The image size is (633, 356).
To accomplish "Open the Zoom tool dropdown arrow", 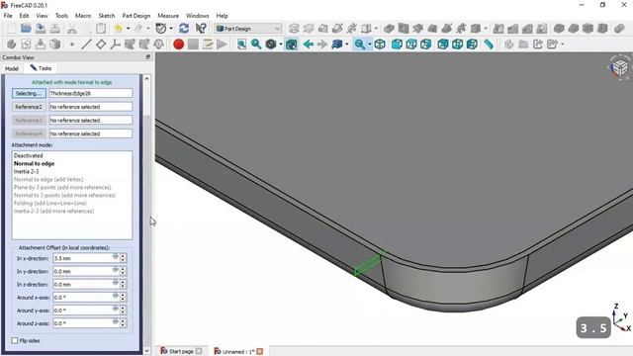I will click(369, 44).
